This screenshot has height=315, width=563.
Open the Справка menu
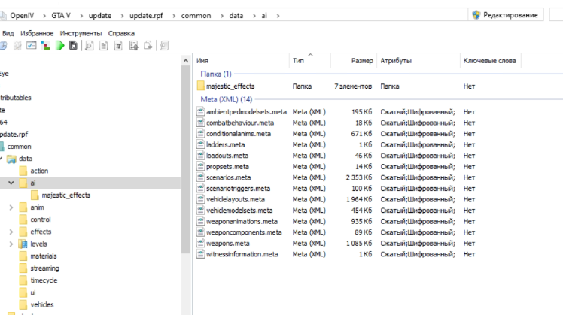tap(121, 33)
